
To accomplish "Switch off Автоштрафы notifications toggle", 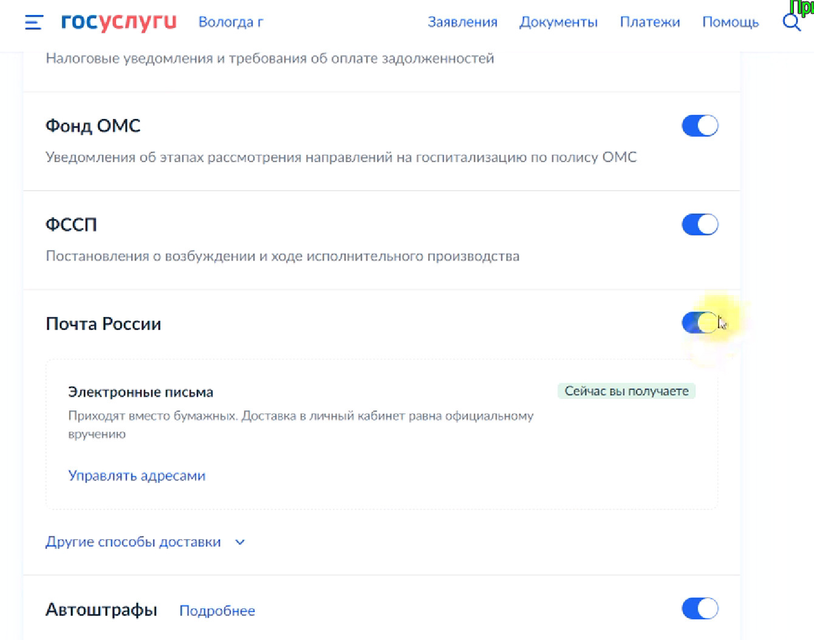I will [x=700, y=608].
